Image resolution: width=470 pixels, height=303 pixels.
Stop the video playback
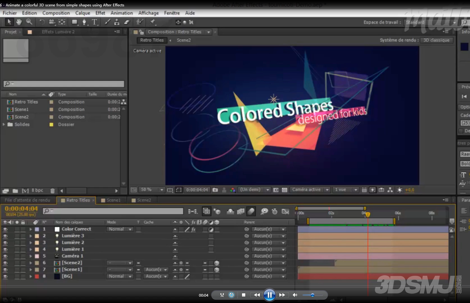[243, 295]
